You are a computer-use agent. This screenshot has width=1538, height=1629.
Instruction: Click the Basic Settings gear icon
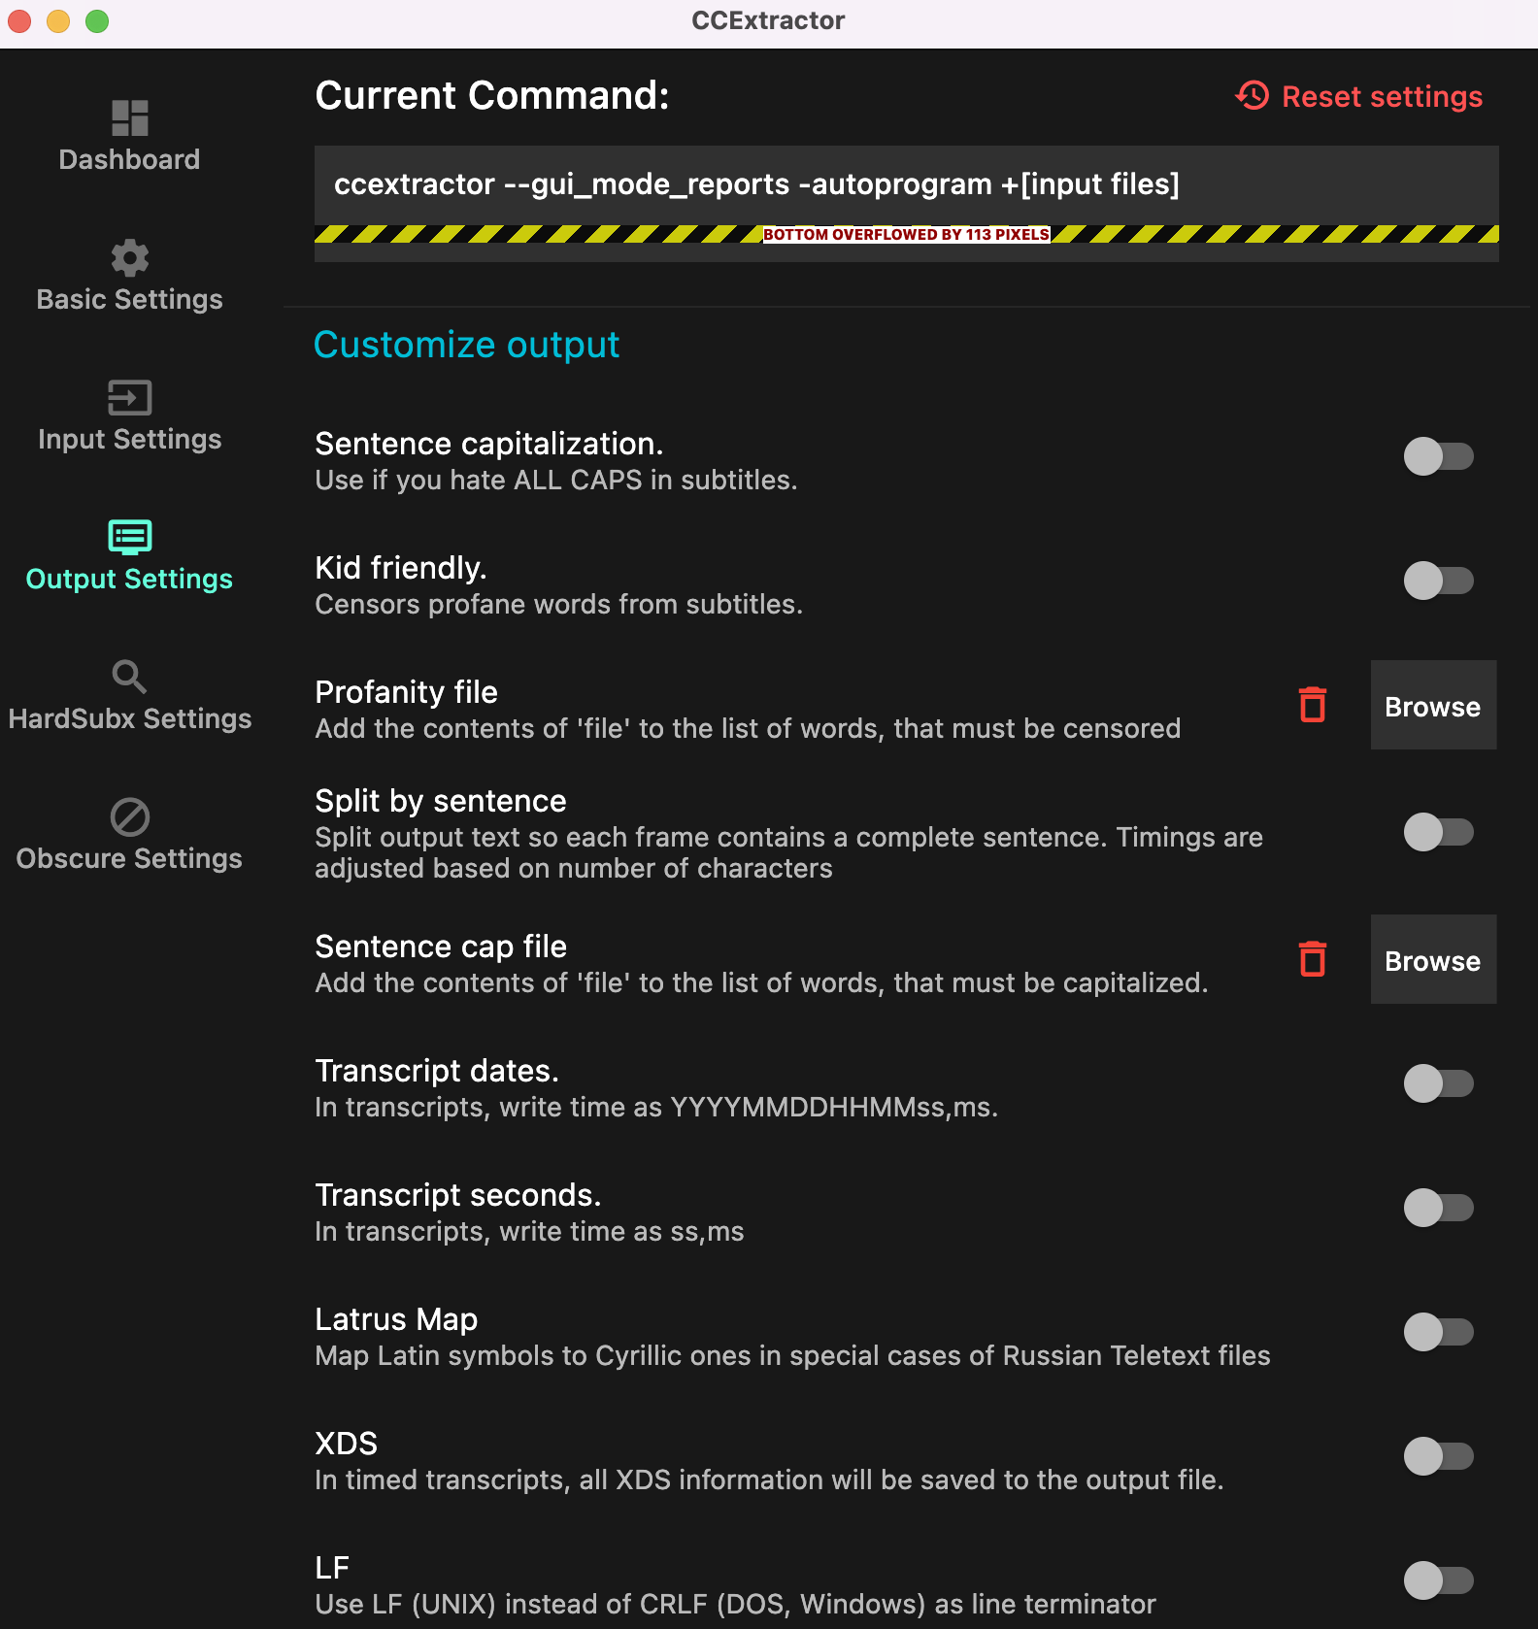[x=129, y=256]
